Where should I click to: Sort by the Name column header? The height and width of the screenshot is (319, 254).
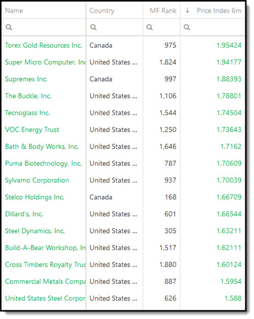tap(14, 11)
